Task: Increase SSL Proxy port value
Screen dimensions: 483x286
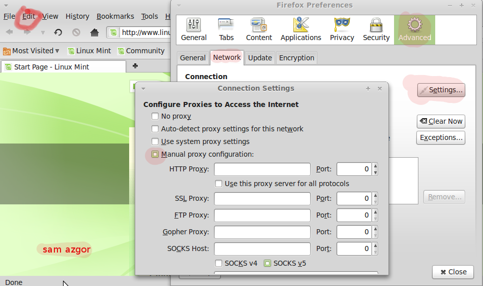Action: (x=375, y=195)
